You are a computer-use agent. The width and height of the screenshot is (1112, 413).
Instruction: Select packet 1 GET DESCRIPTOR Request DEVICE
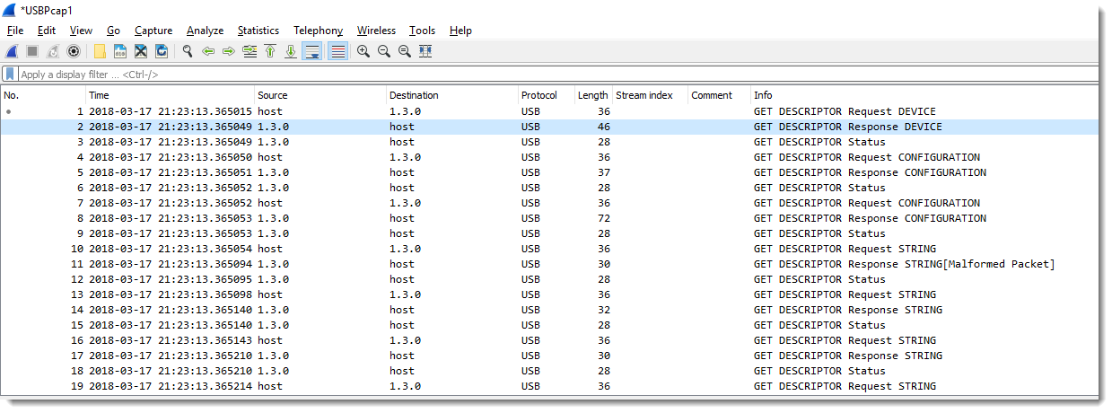549,111
